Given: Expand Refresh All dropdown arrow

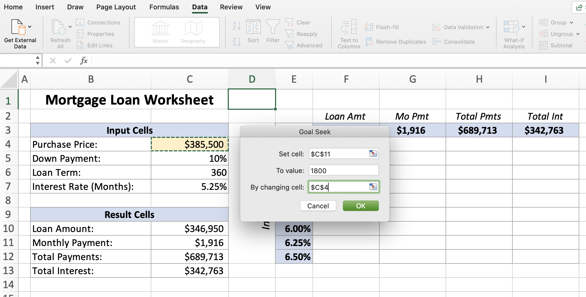Looking at the screenshot, I should [70, 27].
